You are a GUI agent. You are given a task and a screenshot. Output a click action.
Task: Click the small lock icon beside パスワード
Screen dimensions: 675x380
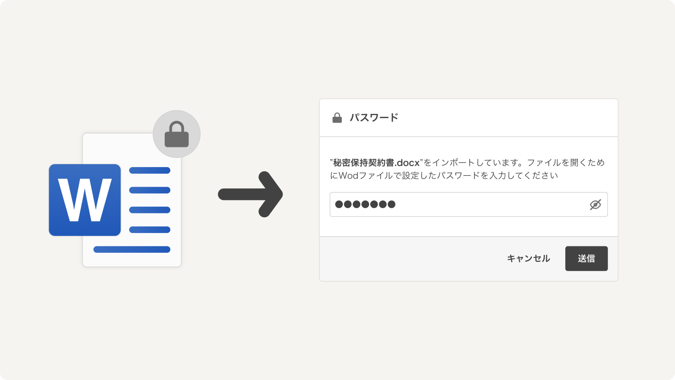(337, 118)
